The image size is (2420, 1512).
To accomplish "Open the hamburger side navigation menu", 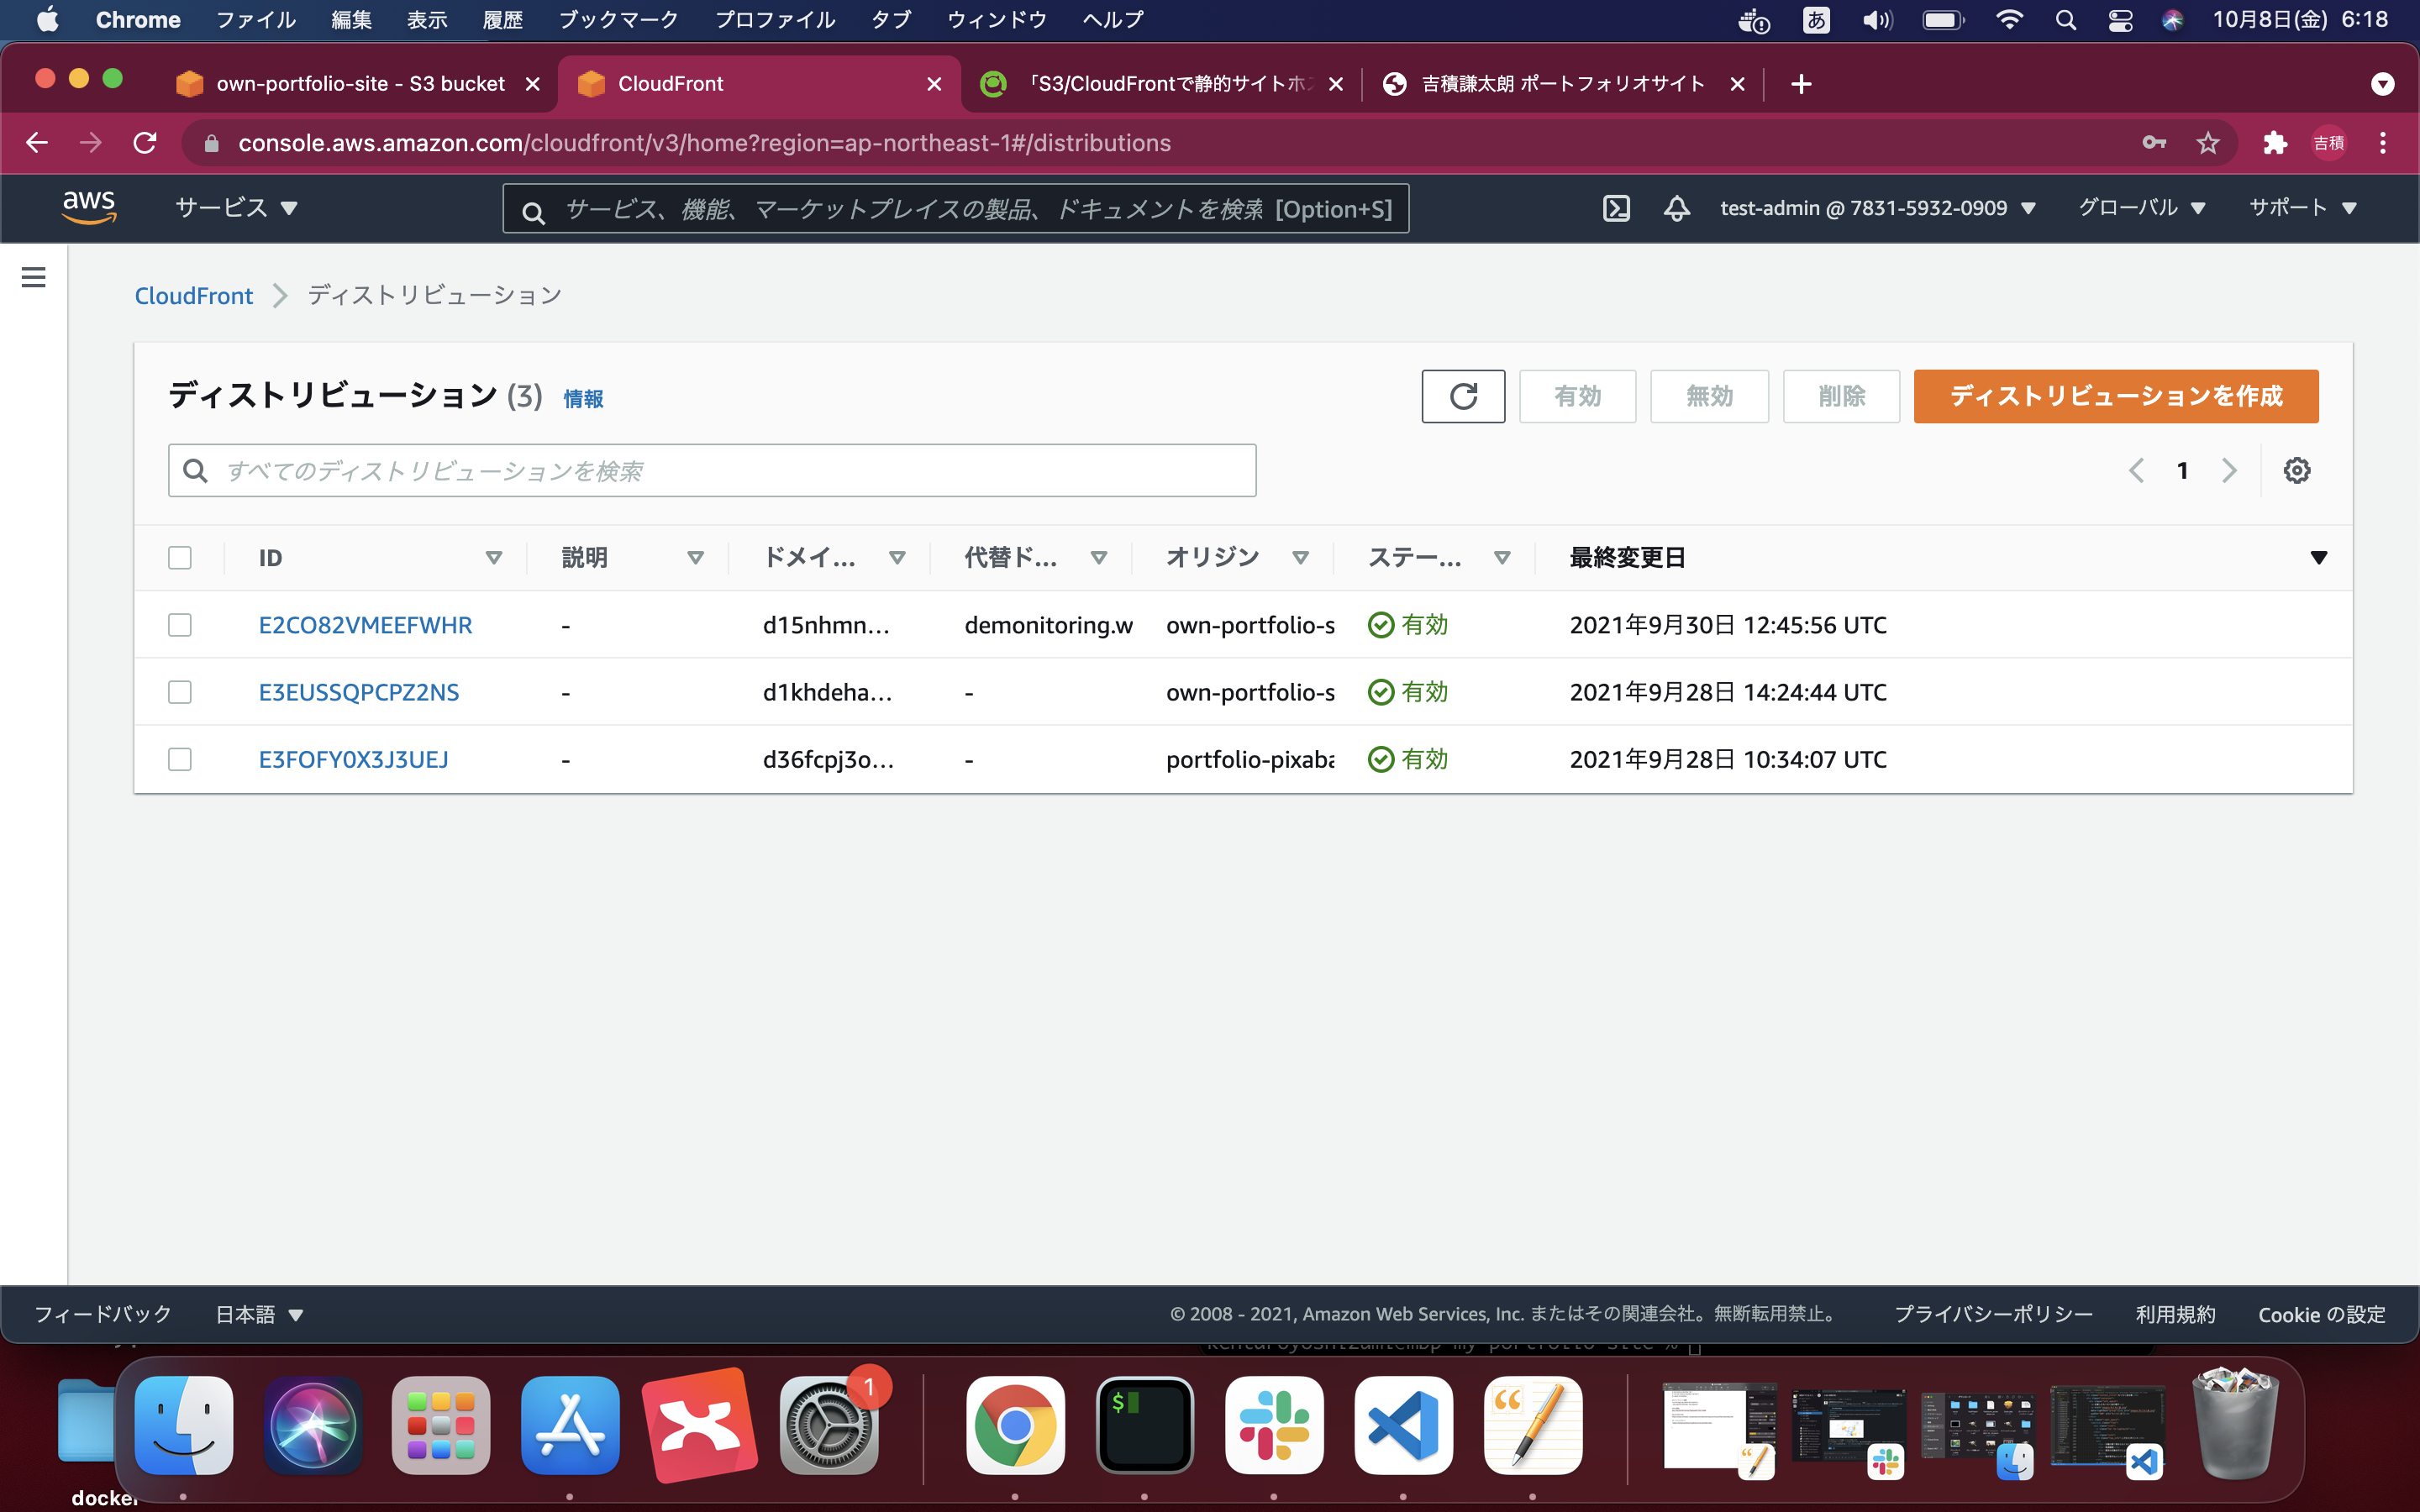I will click(34, 277).
